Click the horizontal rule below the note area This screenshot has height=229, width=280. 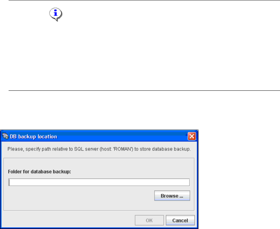click(144, 90)
